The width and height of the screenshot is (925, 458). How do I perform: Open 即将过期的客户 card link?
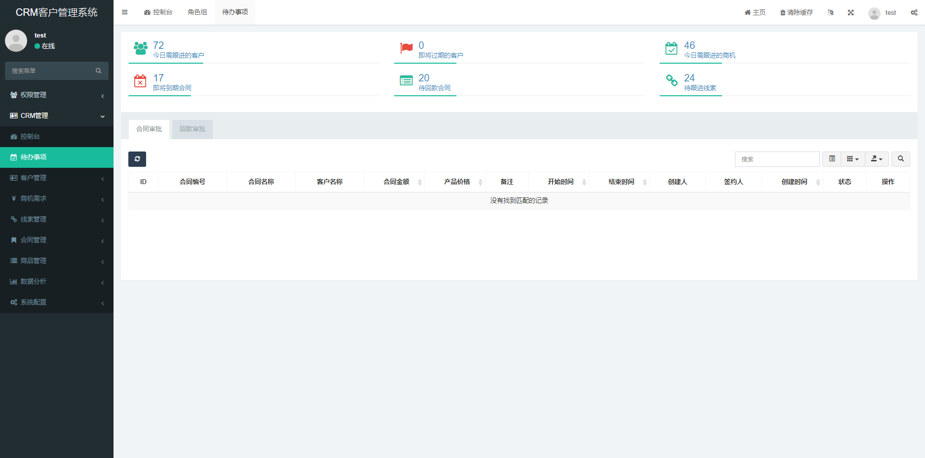pos(441,55)
